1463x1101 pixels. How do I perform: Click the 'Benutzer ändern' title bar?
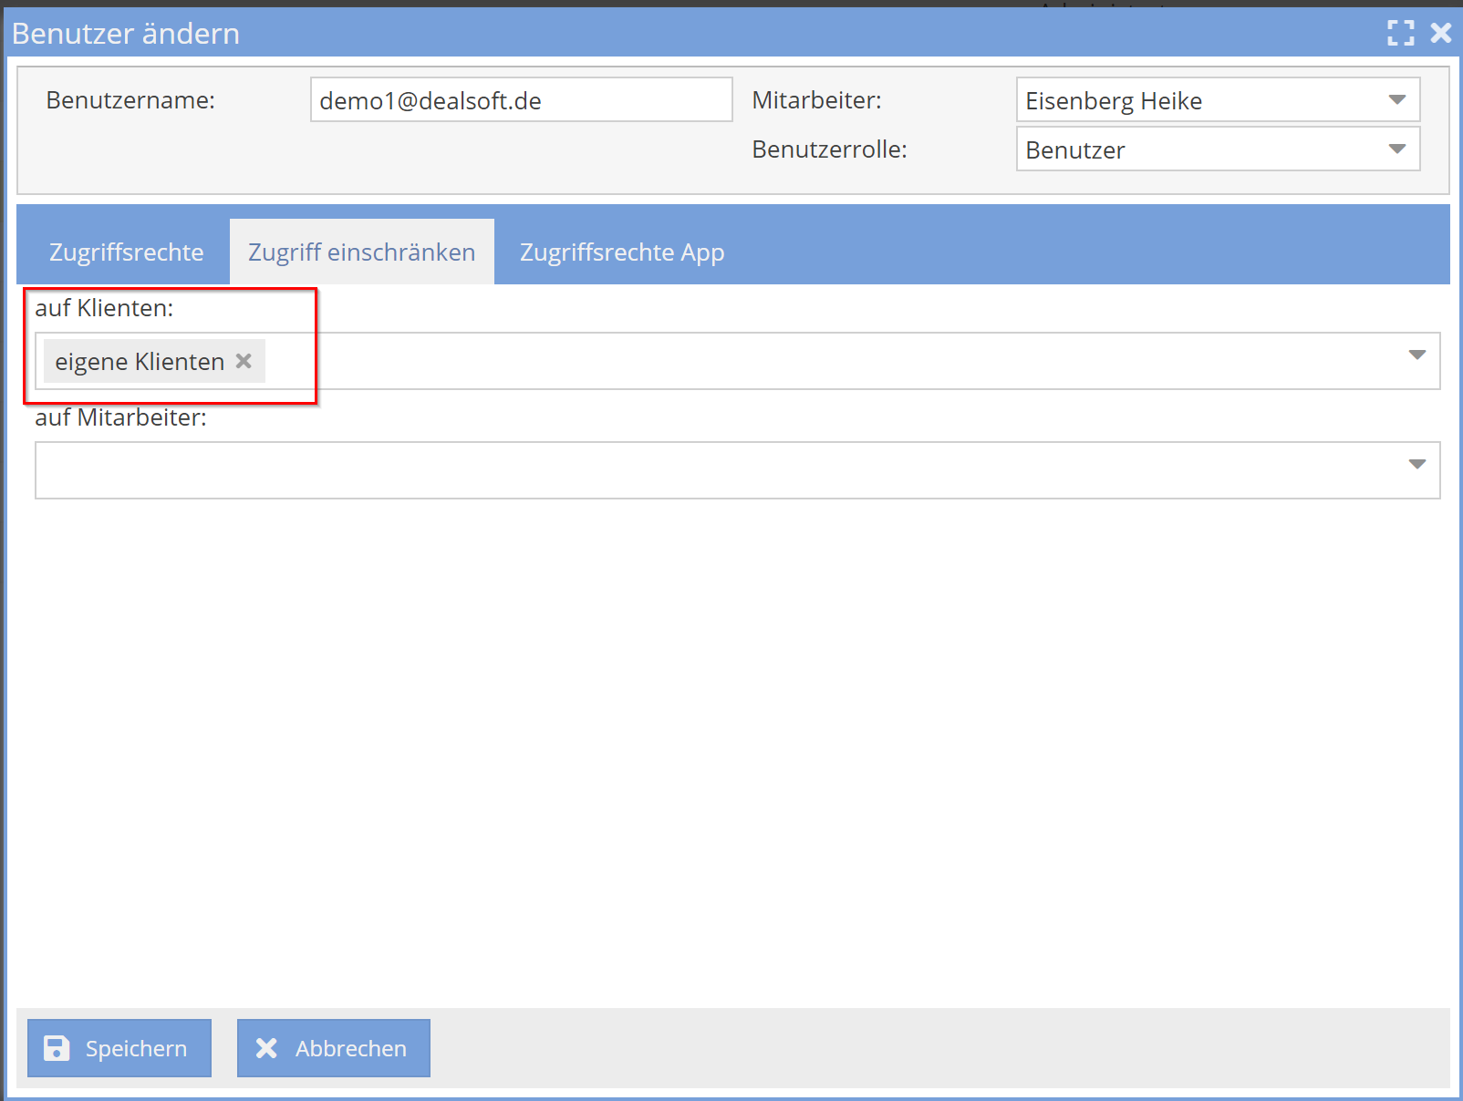point(638,34)
